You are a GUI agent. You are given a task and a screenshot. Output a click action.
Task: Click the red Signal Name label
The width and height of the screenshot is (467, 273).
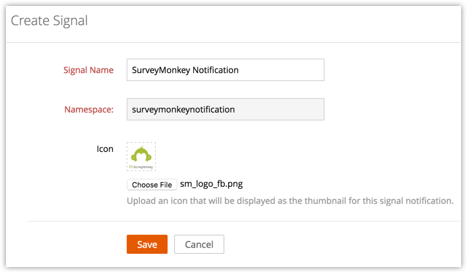click(x=88, y=70)
